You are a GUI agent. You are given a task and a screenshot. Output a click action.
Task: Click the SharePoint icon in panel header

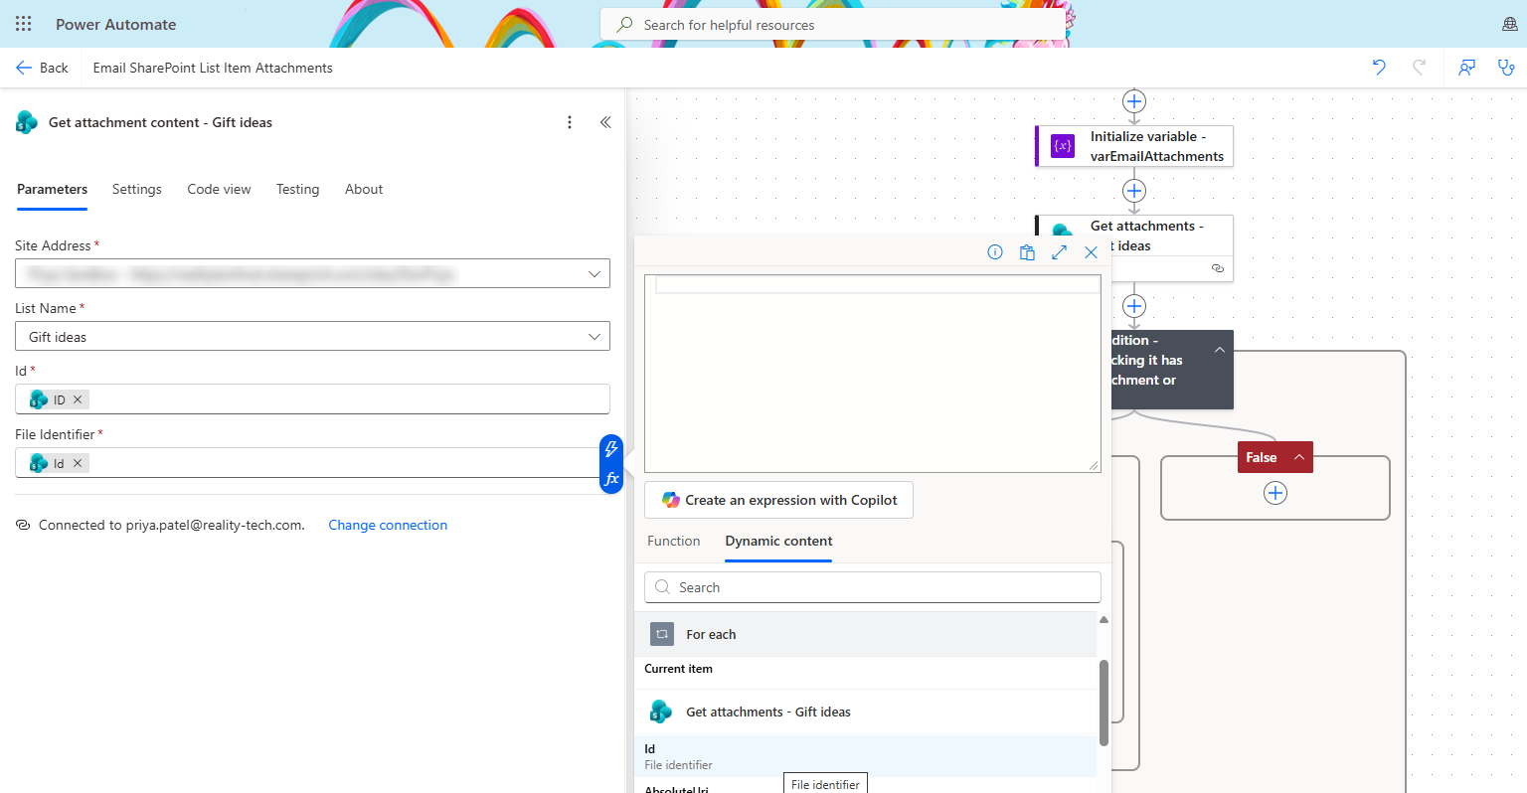tap(27, 122)
